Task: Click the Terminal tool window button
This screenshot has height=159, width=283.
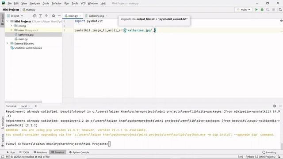Action: [x=58, y=152]
